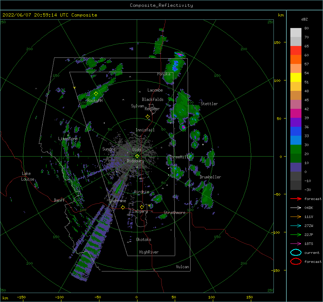Screen dimensions: 323x302
Task: Click the 04DK legend label
Action: click(309, 208)
